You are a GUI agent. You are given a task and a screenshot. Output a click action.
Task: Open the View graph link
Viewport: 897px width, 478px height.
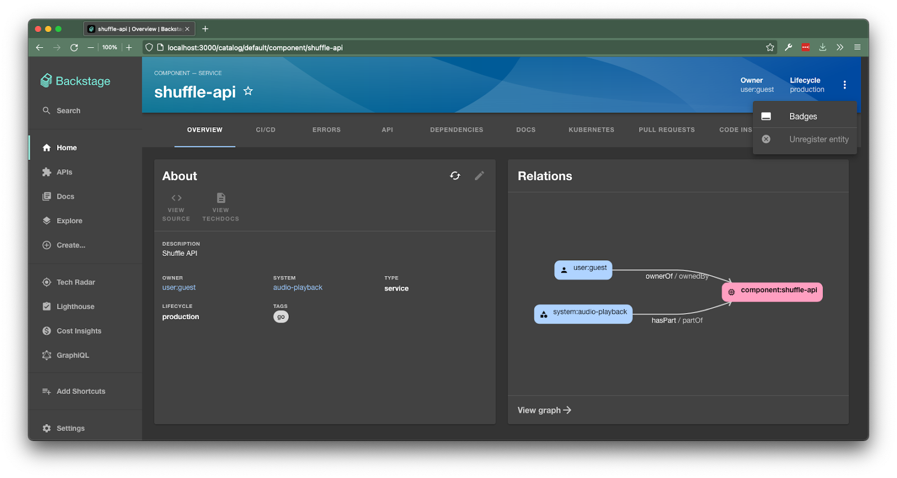click(x=544, y=410)
